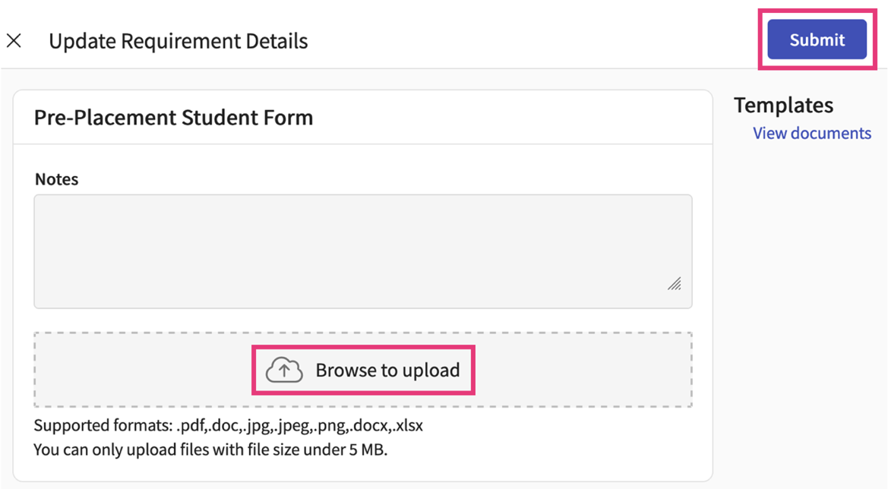This screenshot has width=888, height=489.
Task: Grab the Notes box resize handle
Action: point(674,284)
